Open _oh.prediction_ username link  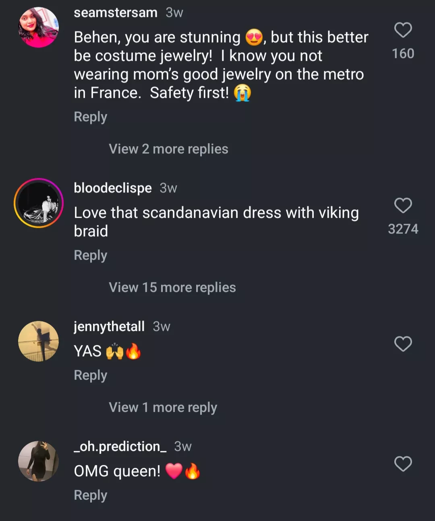pos(120,446)
